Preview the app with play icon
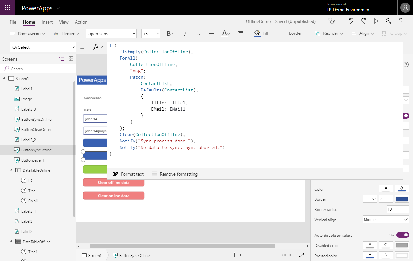 [376, 21]
